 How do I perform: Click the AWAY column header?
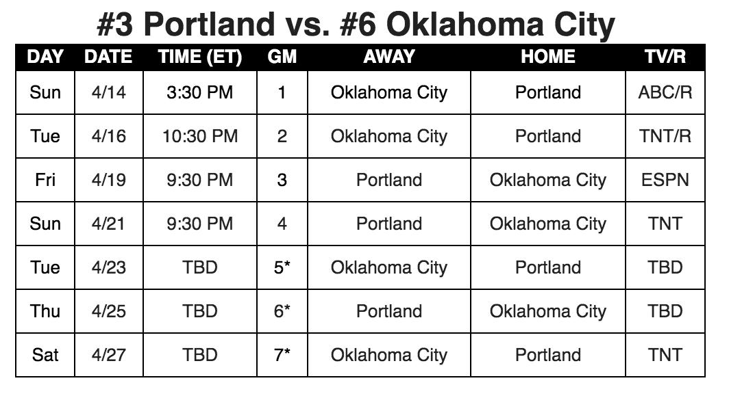click(x=388, y=57)
